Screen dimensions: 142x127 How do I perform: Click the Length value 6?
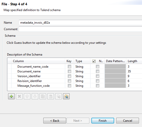128,81
